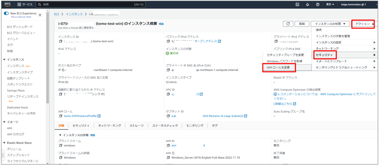Click external link icon beside tomo-SSMInstanceProfile
The height and width of the screenshot is (165, 379).
coord(99,116)
